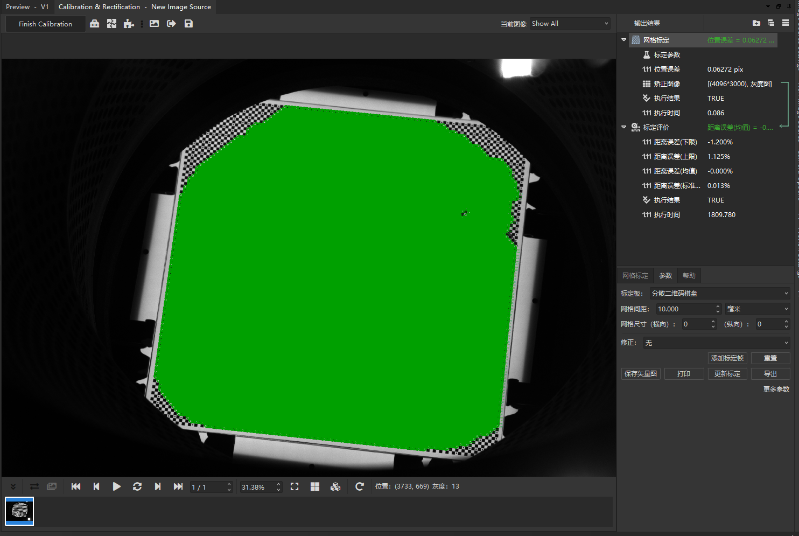Image resolution: width=799 pixels, height=536 pixels.
Task: Click the 保存矢量图 button
Action: (641, 374)
